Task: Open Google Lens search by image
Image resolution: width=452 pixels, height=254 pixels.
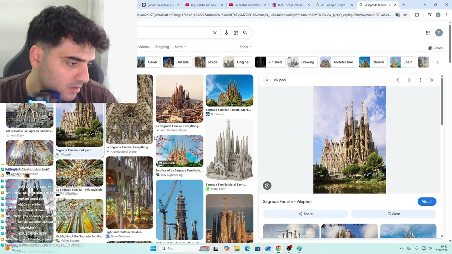Action: (x=236, y=33)
